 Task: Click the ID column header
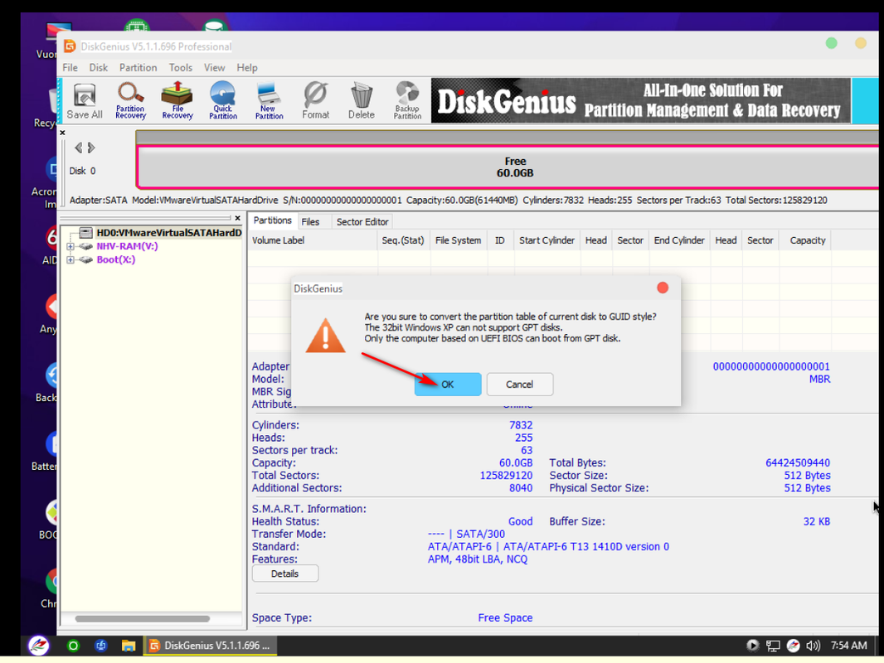[x=500, y=240]
